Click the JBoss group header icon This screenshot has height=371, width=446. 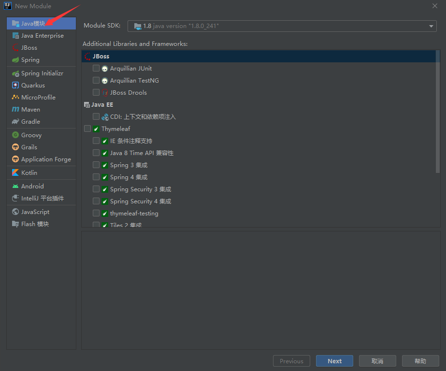87,57
